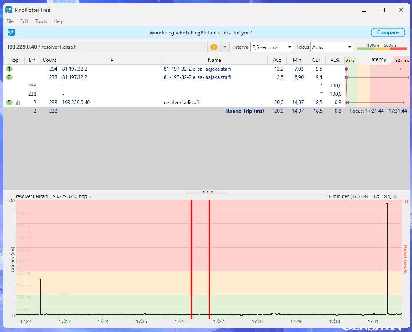Open the Edit menu

point(24,21)
